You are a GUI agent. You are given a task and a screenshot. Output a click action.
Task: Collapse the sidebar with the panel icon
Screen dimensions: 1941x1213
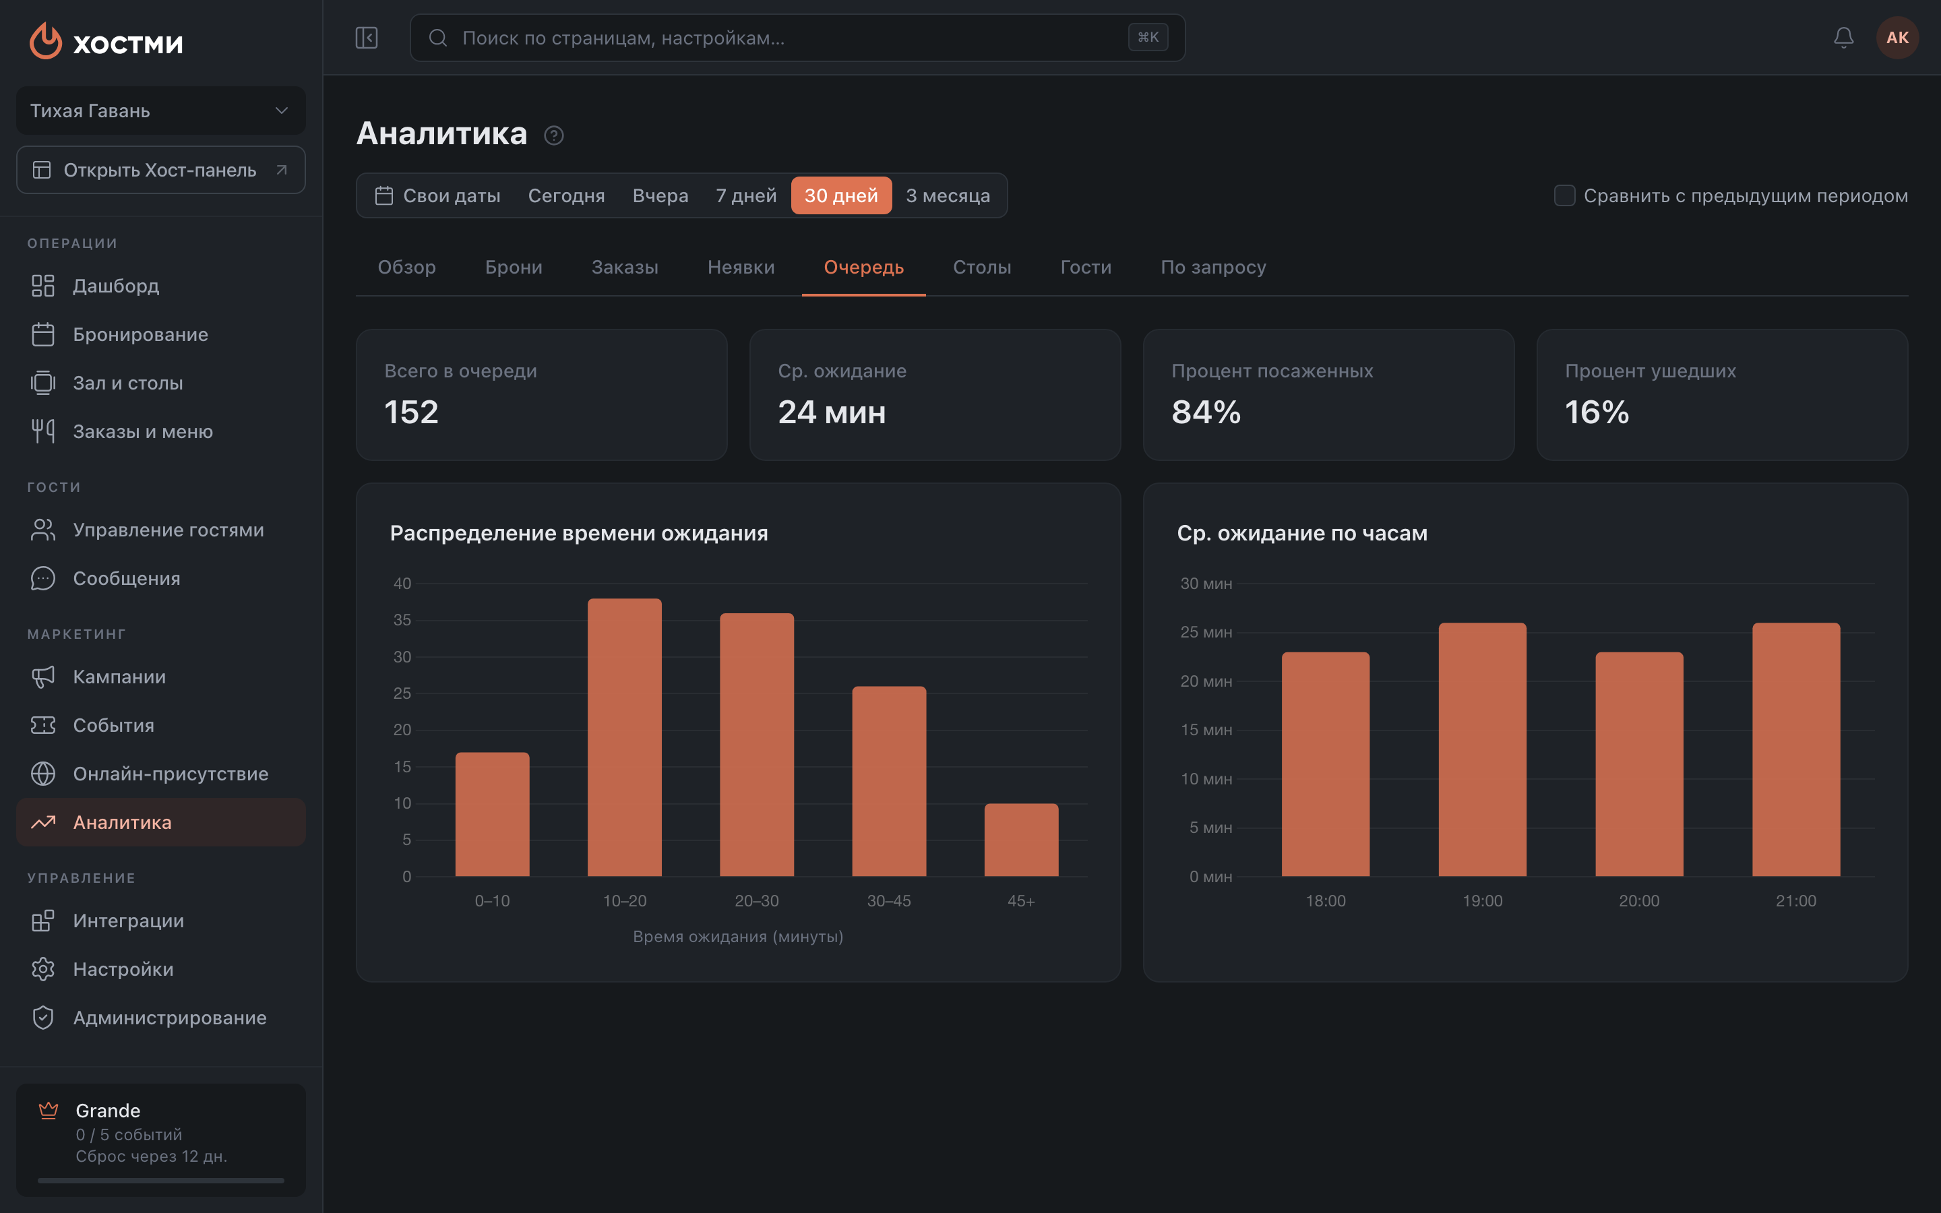point(367,38)
